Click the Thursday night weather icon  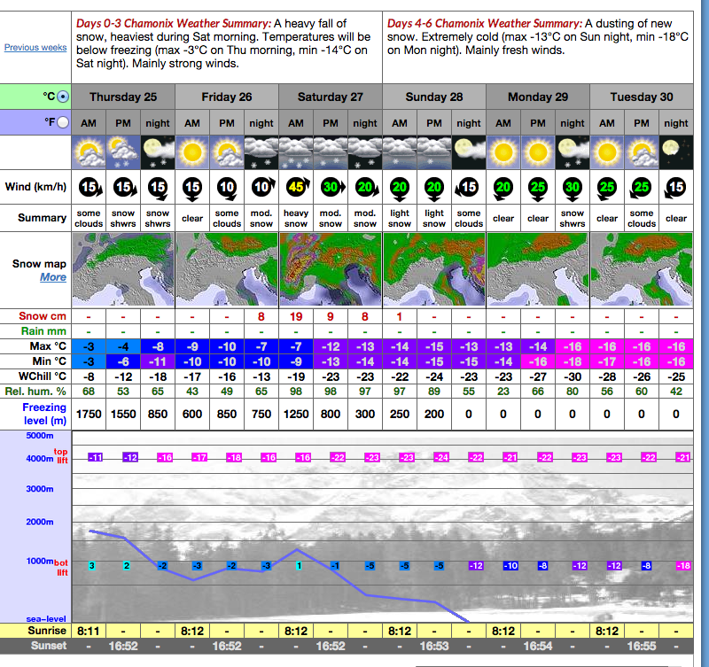point(158,152)
